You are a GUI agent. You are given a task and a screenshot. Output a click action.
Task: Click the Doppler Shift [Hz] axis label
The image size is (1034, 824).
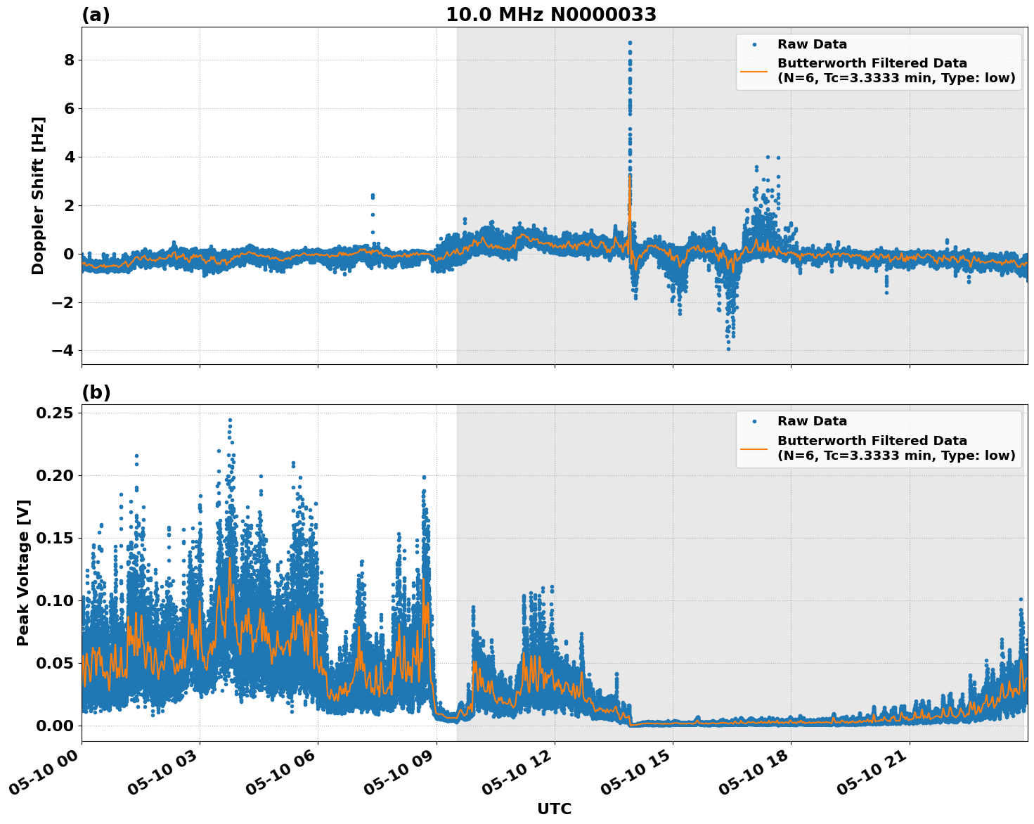40,194
